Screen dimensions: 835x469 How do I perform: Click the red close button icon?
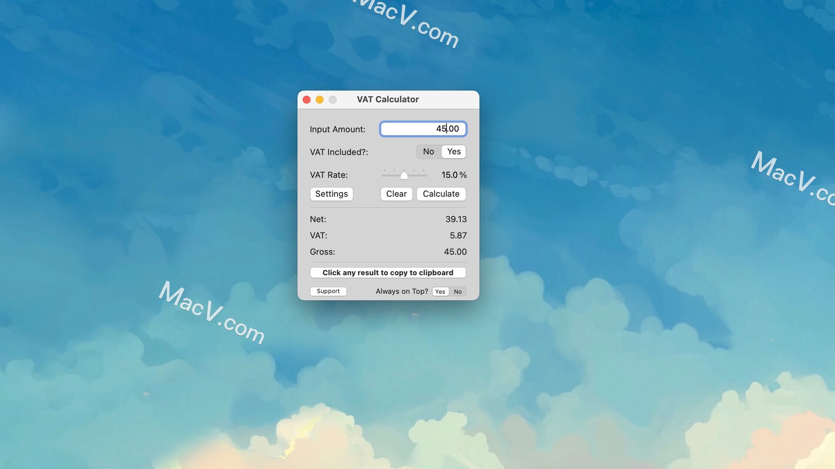point(306,99)
